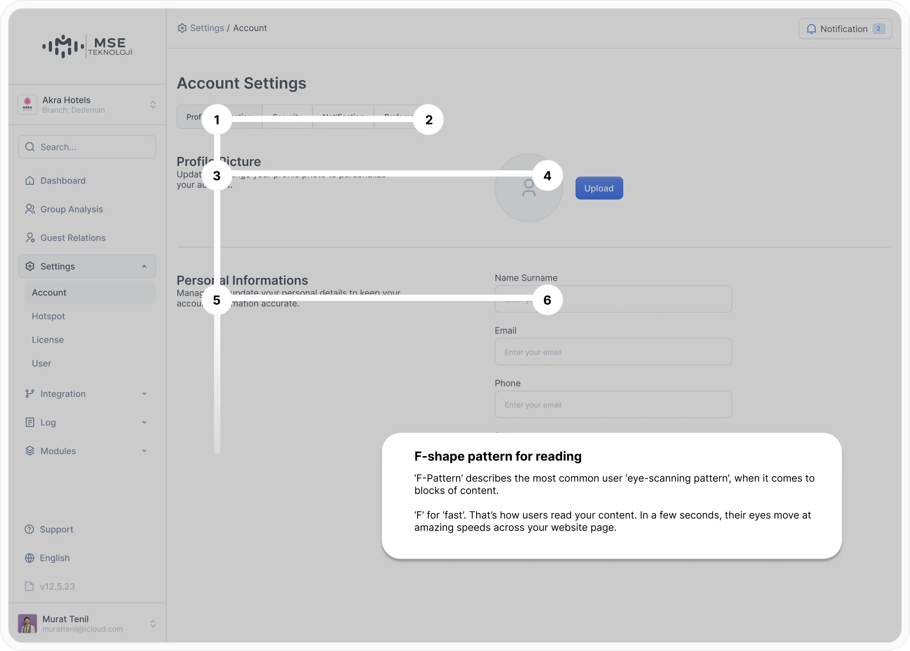Viewport: 910px width, 651px height.
Task: Expand the Log menu
Action: (x=87, y=422)
